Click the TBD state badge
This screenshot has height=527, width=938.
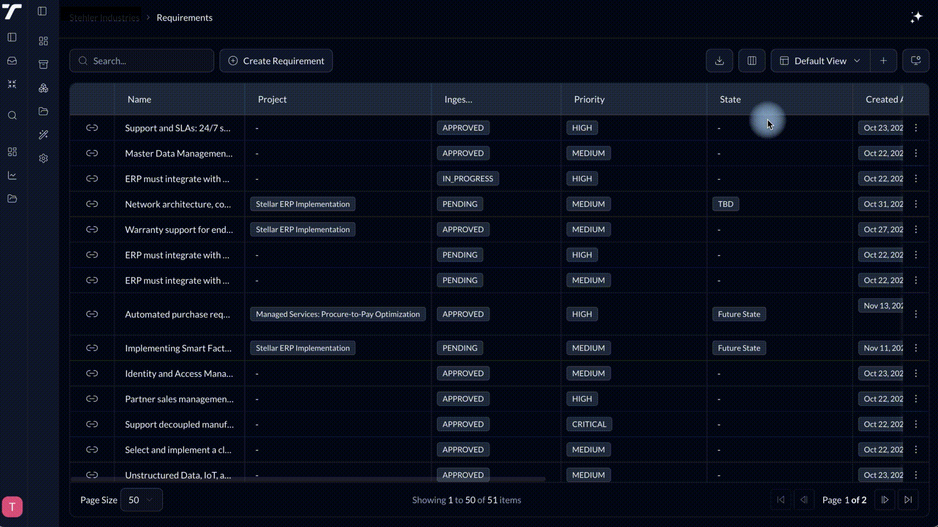point(725,204)
